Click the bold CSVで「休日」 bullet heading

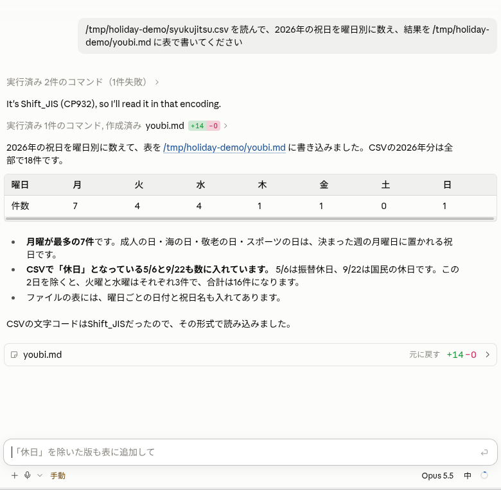click(x=148, y=269)
